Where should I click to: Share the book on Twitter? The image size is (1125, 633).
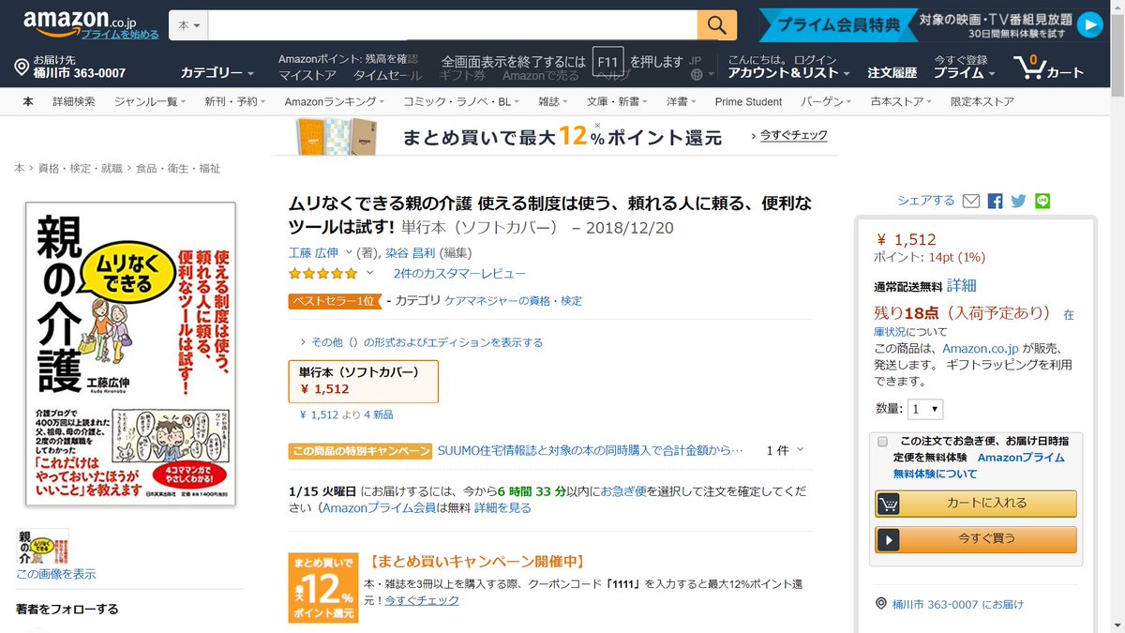pyautogui.click(x=1018, y=201)
